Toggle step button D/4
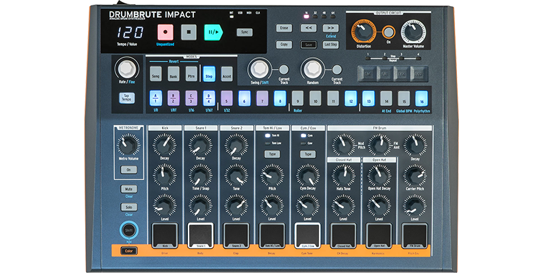 (209, 98)
